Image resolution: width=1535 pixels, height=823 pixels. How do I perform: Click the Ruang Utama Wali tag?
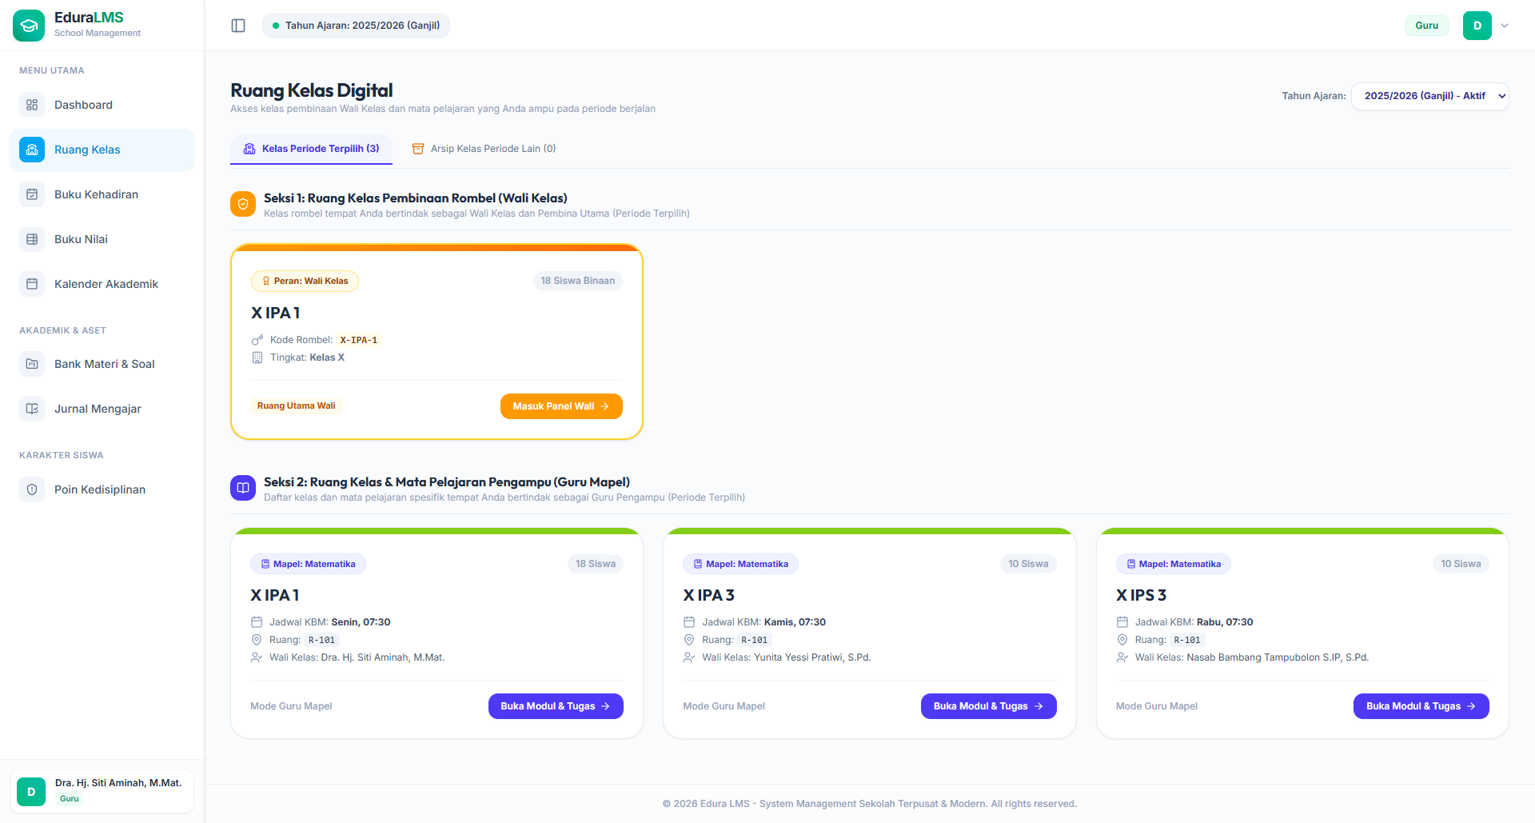click(297, 406)
